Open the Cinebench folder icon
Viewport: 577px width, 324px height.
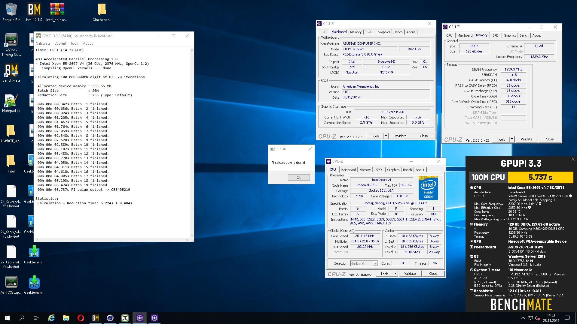click(x=102, y=12)
